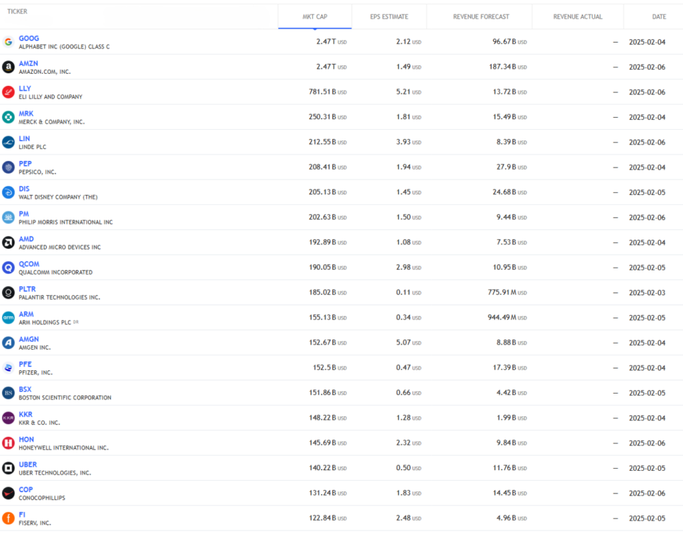This screenshot has width=683, height=538.
Task: Select ConocoPhillips' 14.45 B revenue forecast
Action: pyautogui.click(x=510, y=493)
